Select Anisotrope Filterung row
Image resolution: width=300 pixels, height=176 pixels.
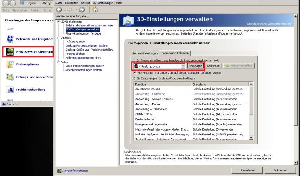click(x=192, y=89)
